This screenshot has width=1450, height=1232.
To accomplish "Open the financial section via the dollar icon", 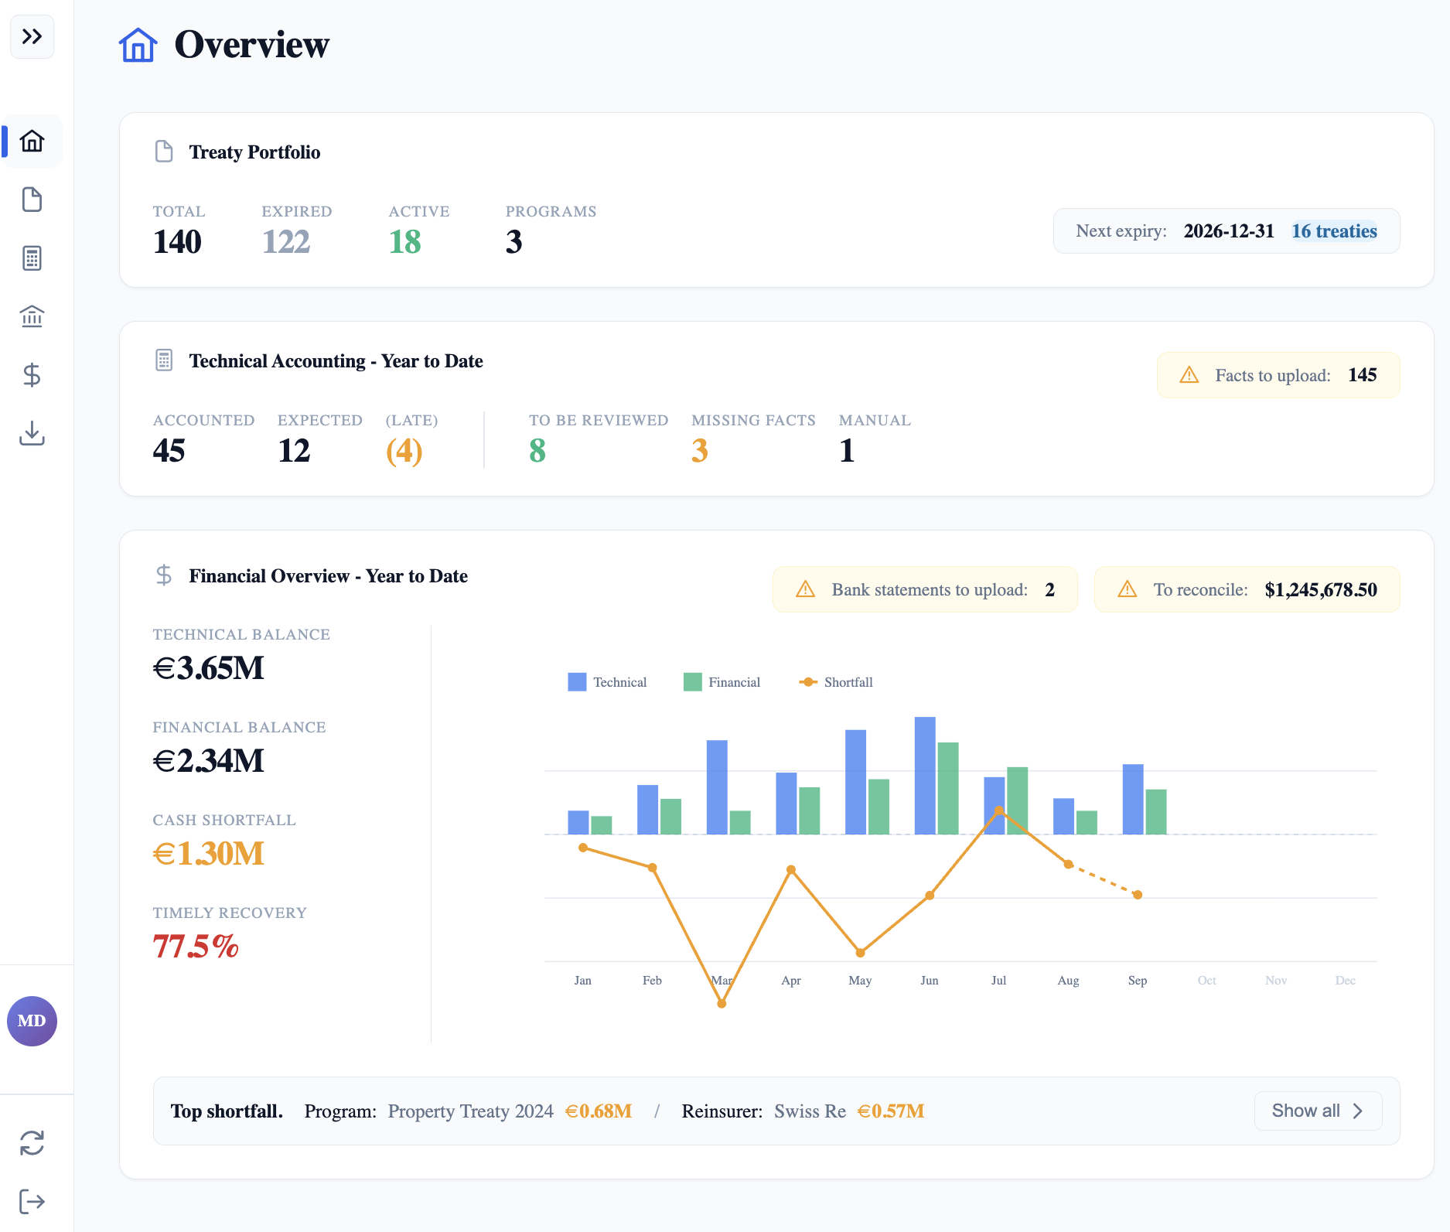I will click(32, 375).
